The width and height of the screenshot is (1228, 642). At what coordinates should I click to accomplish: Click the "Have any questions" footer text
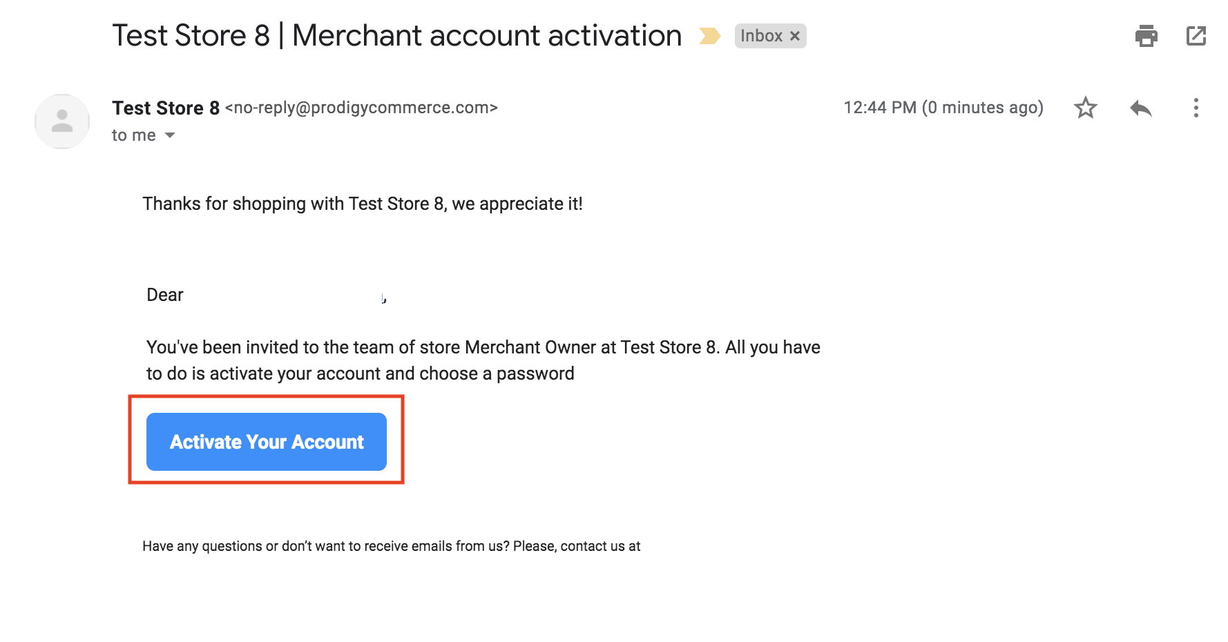click(392, 546)
